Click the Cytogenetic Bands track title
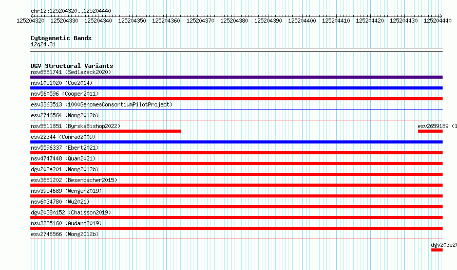The width and height of the screenshot is (457, 270). (x=61, y=38)
